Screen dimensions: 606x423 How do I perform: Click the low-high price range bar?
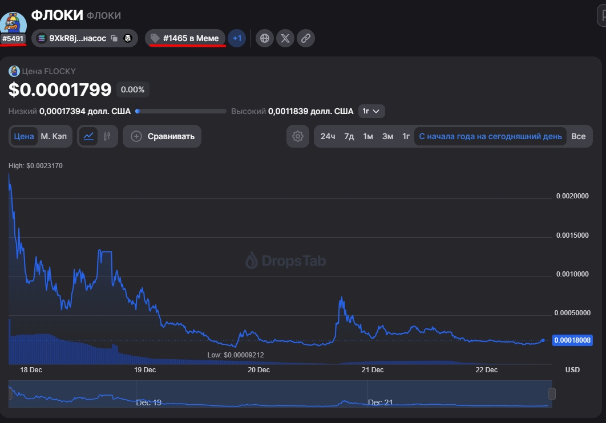point(181,111)
